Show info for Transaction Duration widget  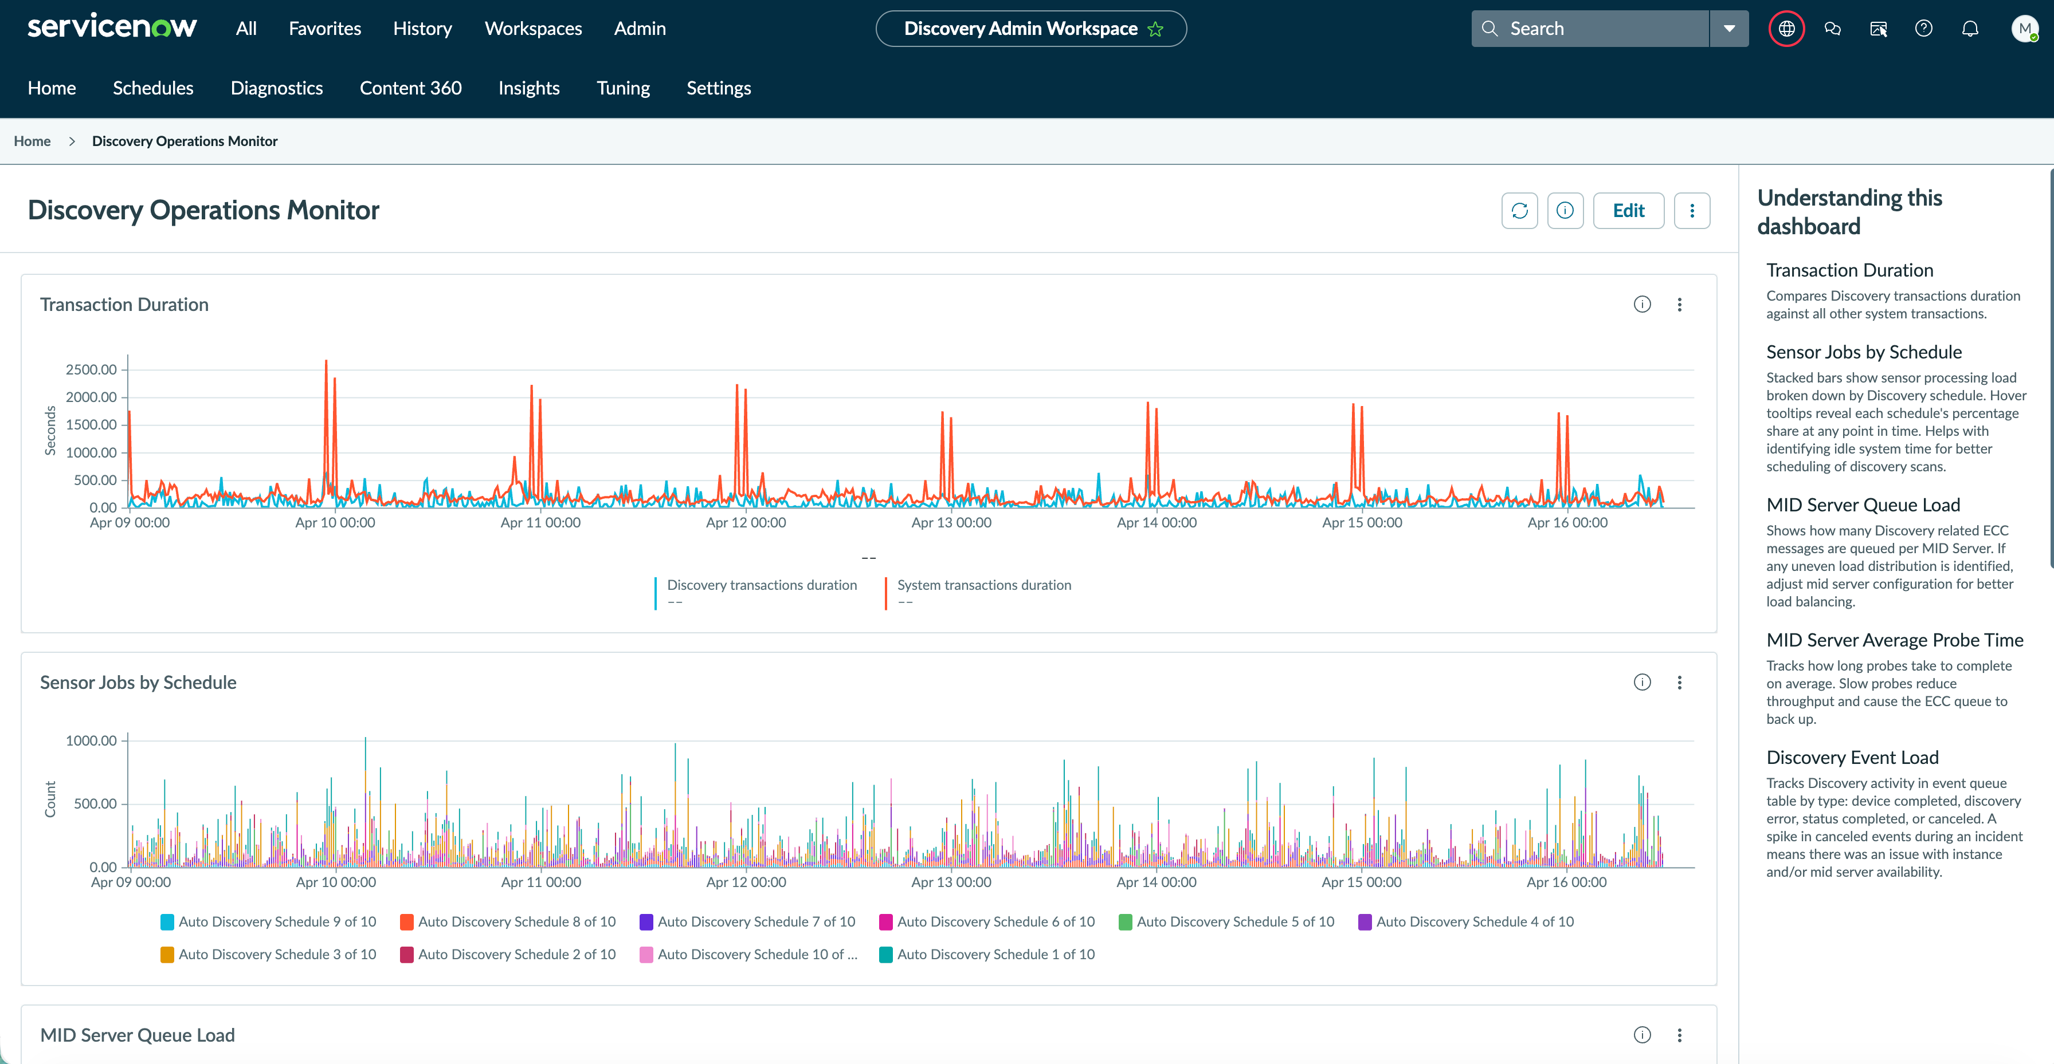click(1643, 305)
